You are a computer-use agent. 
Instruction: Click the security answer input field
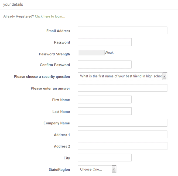[122, 88]
